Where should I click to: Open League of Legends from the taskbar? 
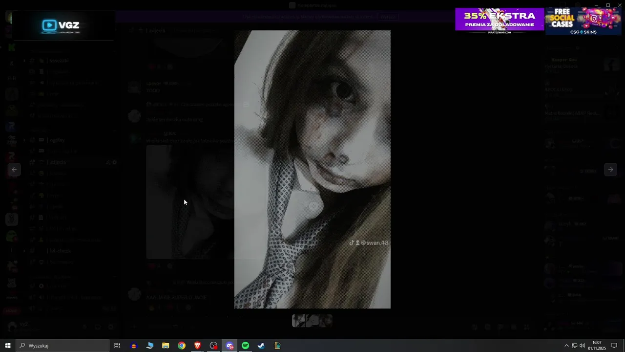(x=277, y=346)
